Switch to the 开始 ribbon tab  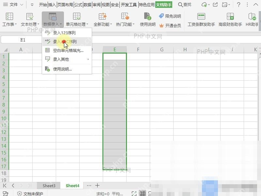[x=43, y=5]
